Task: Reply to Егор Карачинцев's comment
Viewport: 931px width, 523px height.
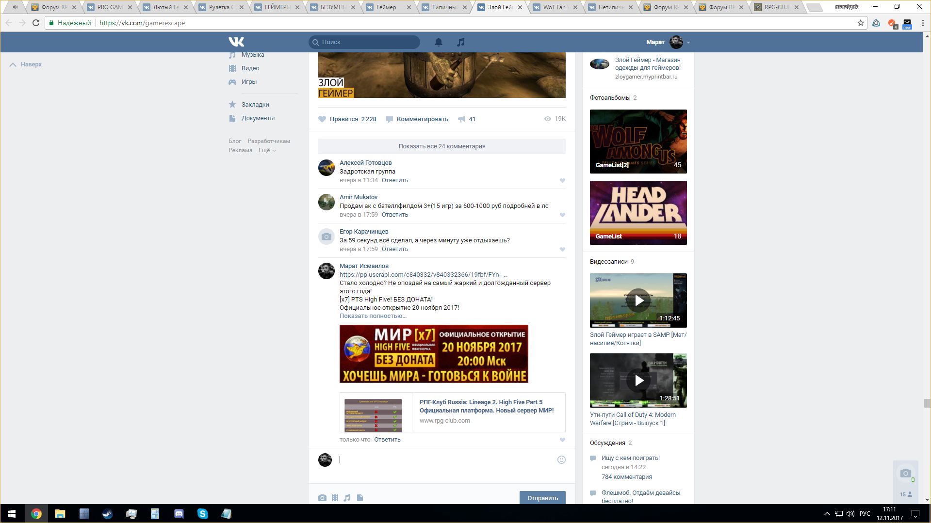Action: (x=394, y=249)
